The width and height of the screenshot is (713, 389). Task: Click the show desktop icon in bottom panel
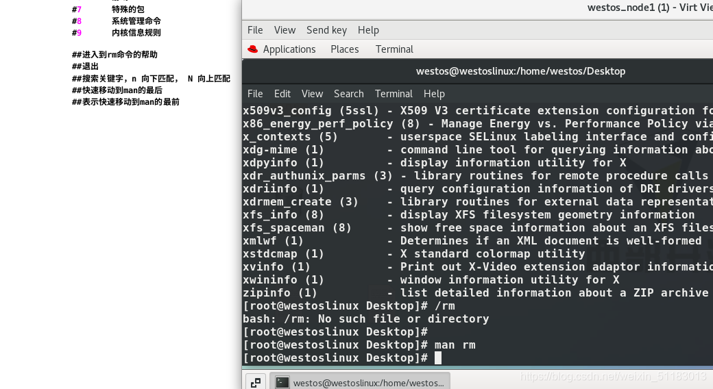pos(256,383)
